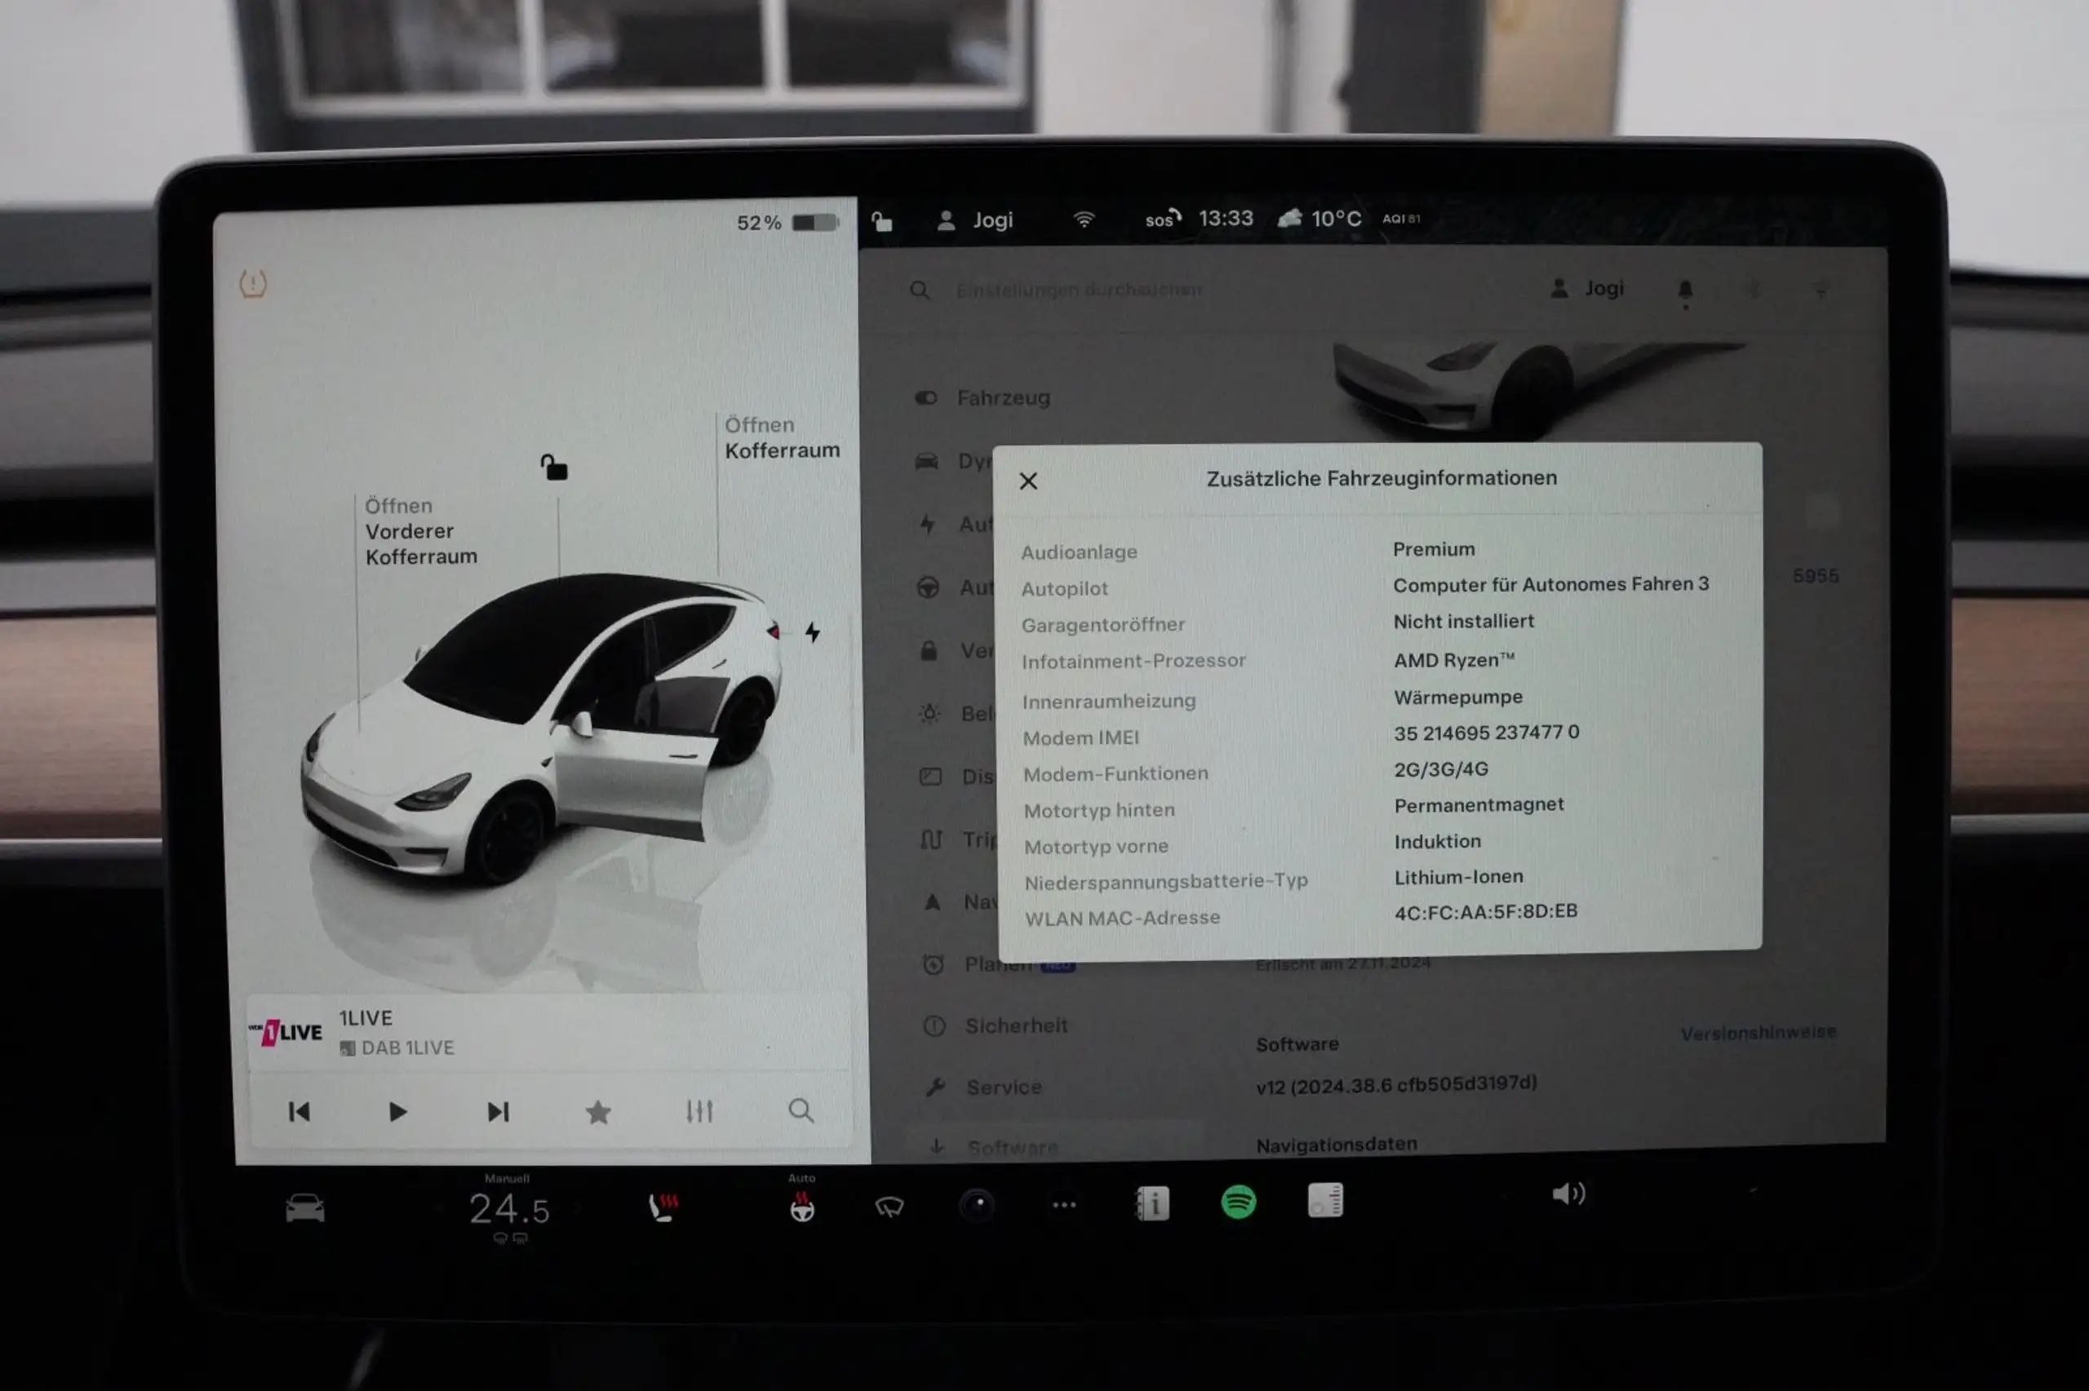The image size is (2089, 1391).
Task: Open the all apps three-dot menu
Action: click(1063, 1205)
